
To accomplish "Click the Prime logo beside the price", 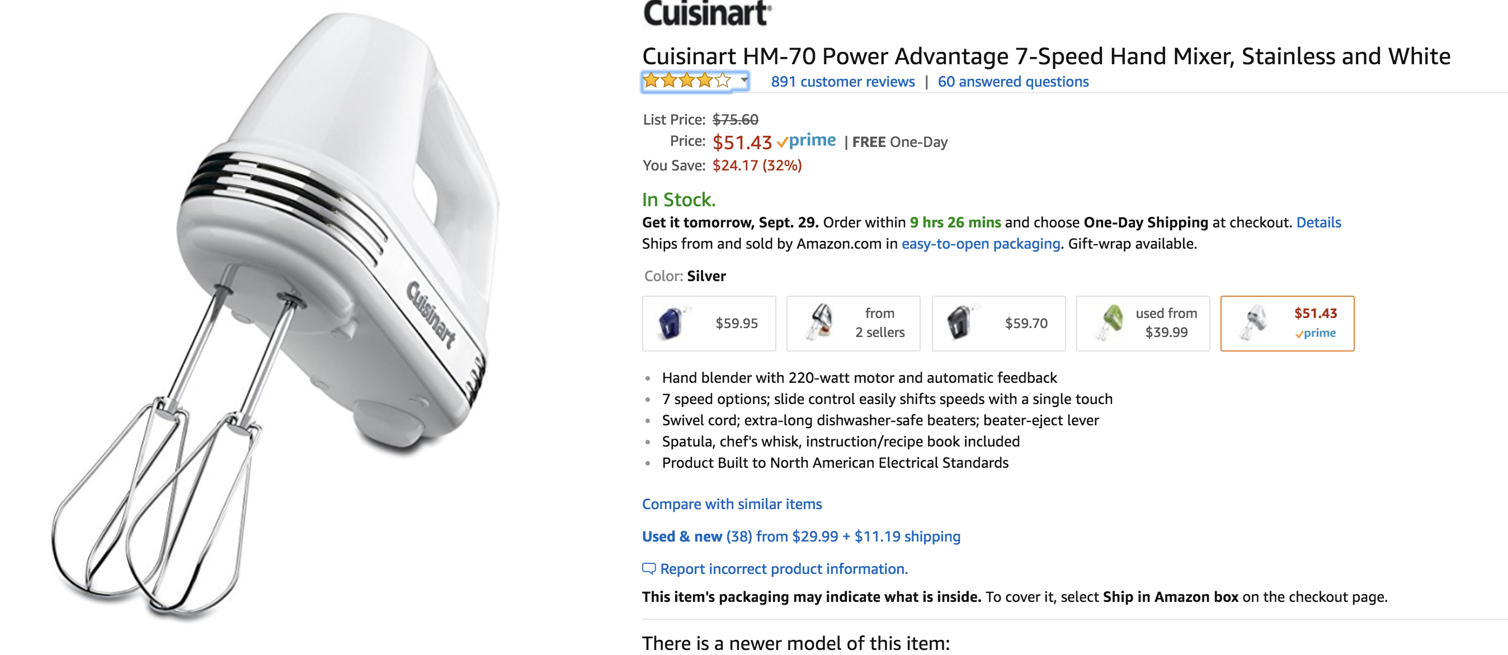I will (807, 141).
